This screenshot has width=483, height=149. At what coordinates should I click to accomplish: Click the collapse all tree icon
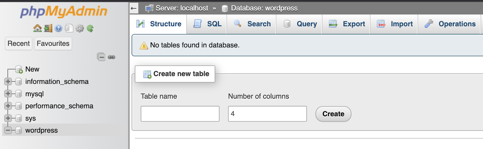coord(101,57)
